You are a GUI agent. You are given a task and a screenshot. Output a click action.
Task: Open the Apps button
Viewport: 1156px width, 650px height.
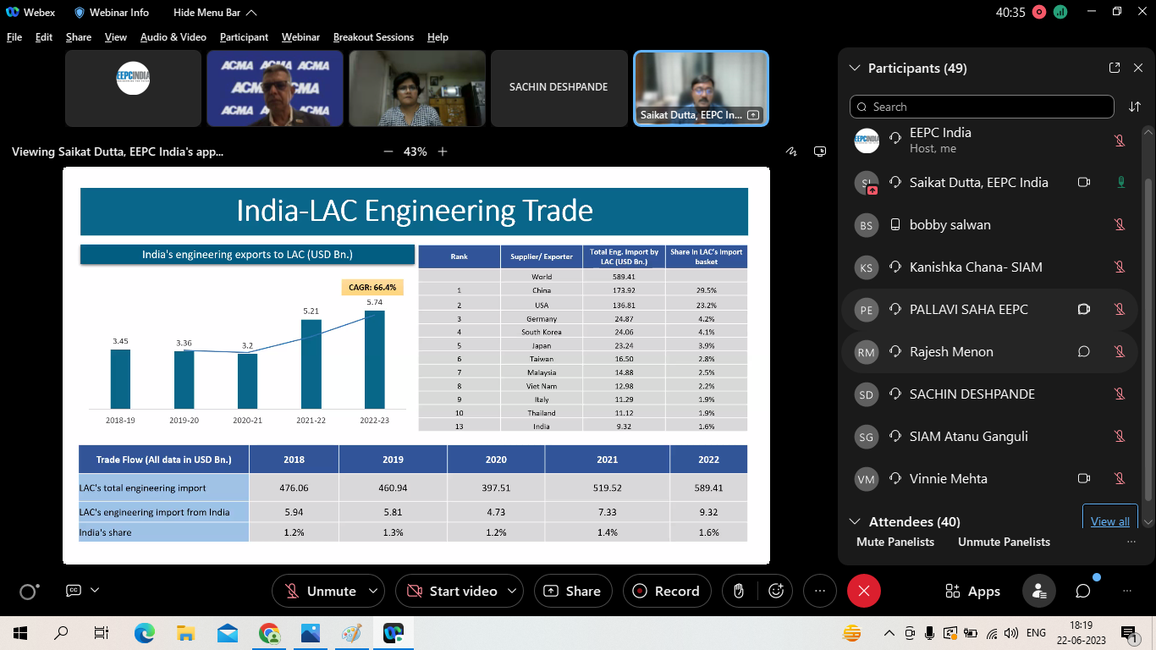[972, 591]
